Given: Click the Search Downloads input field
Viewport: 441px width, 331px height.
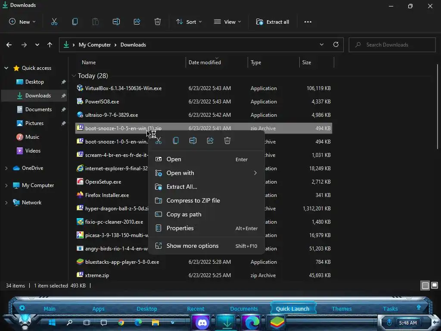Looking at the screenshot, I should tap(392, 45).
